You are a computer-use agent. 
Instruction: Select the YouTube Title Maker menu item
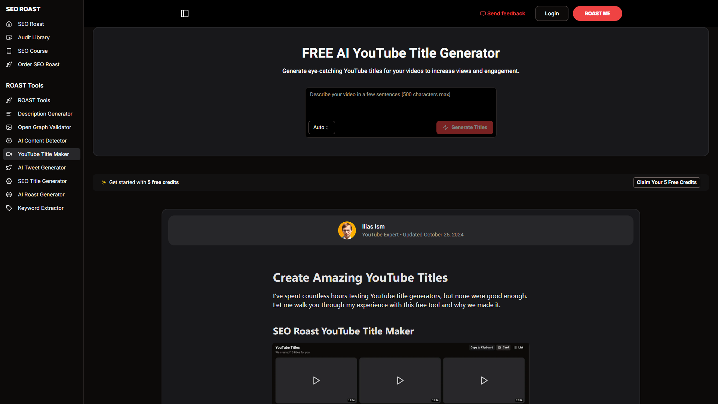coord(43,154)
